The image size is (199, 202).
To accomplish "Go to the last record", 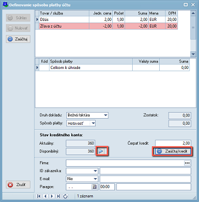I will 59,196.
